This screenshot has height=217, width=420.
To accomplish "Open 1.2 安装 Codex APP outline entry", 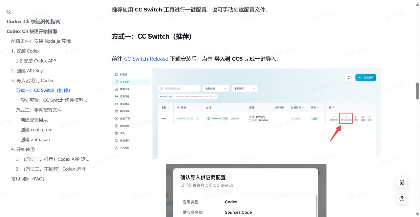I will (36, 61).
